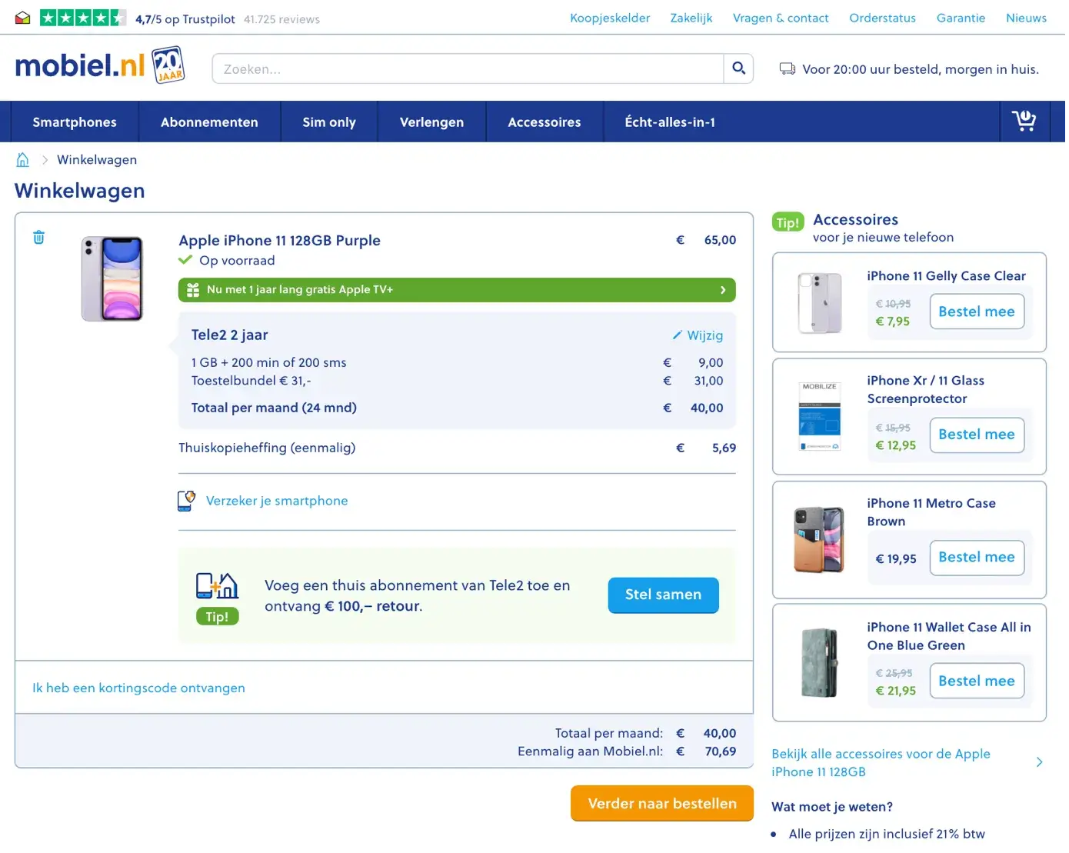Click the purple iPhone 11 product image

(x=112, y=278)
